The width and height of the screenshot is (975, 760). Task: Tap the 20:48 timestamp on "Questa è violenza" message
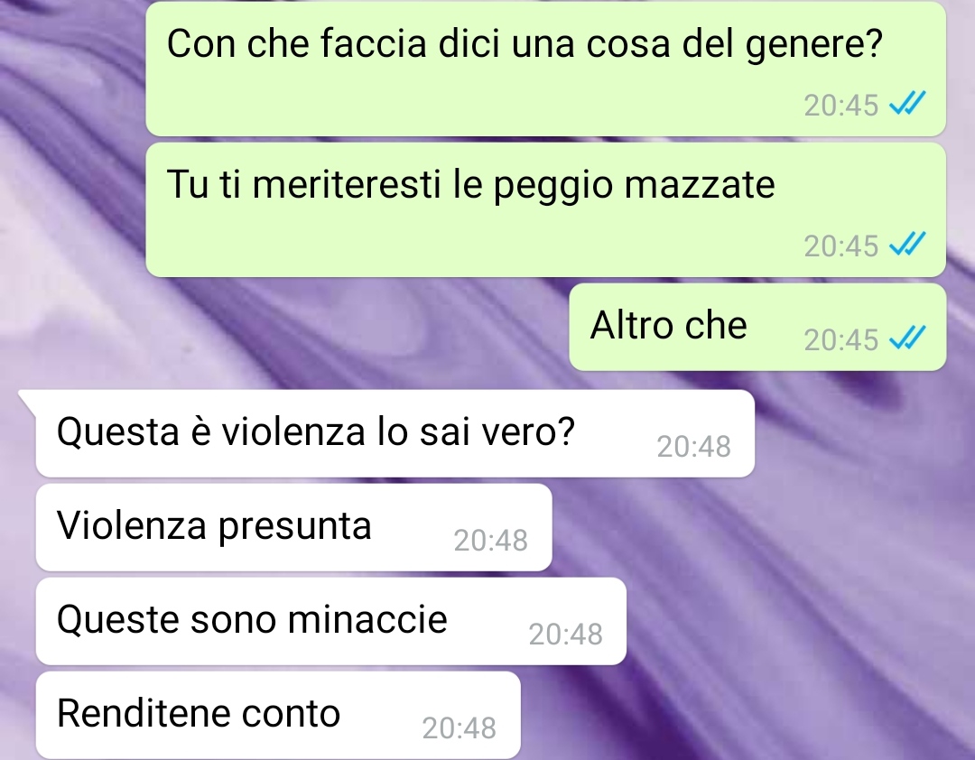693,446
